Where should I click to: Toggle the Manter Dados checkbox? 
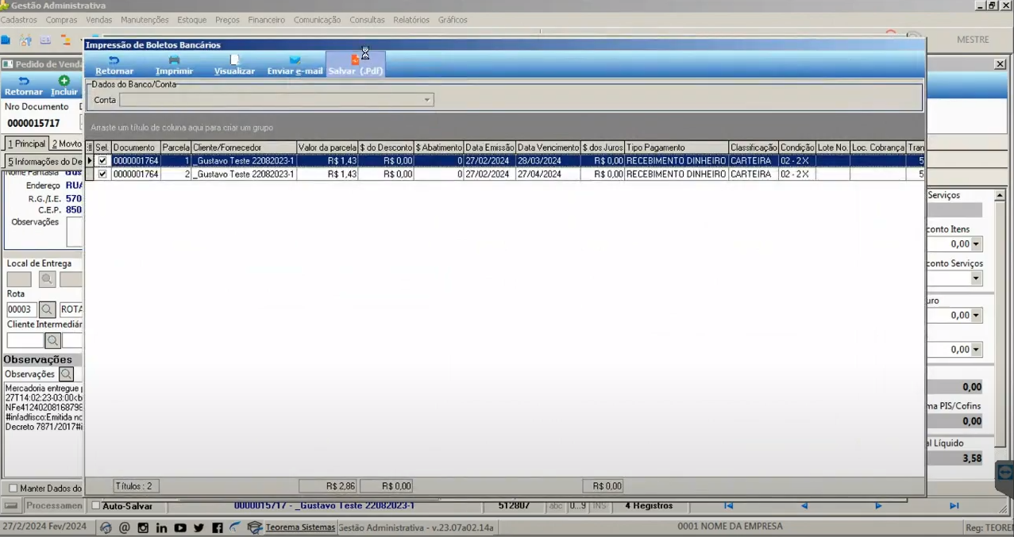pyautogui.click(x=13, y=489)
